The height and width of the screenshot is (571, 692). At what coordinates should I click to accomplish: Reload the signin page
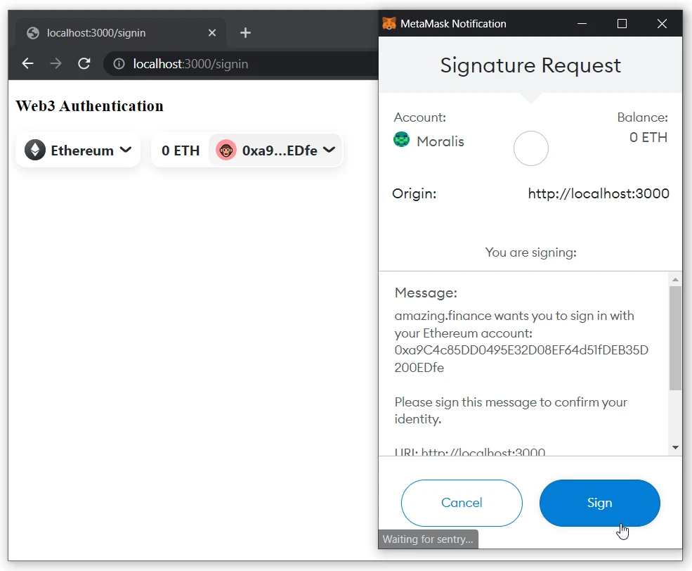click(x=84, y=63)
